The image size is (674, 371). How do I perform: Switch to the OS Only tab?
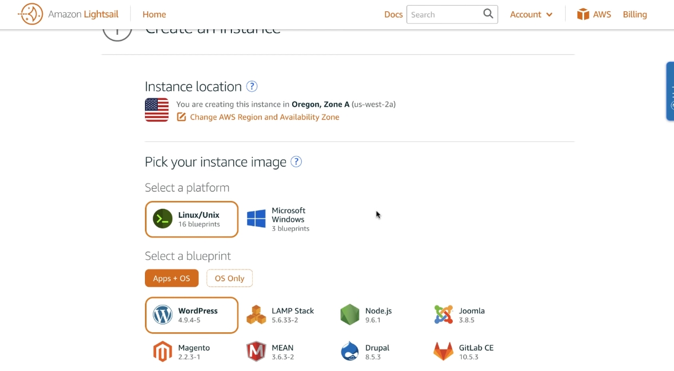(229, 278)
